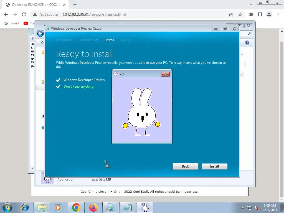
Task: Click the address bar URL
Action: click(94, 14)
